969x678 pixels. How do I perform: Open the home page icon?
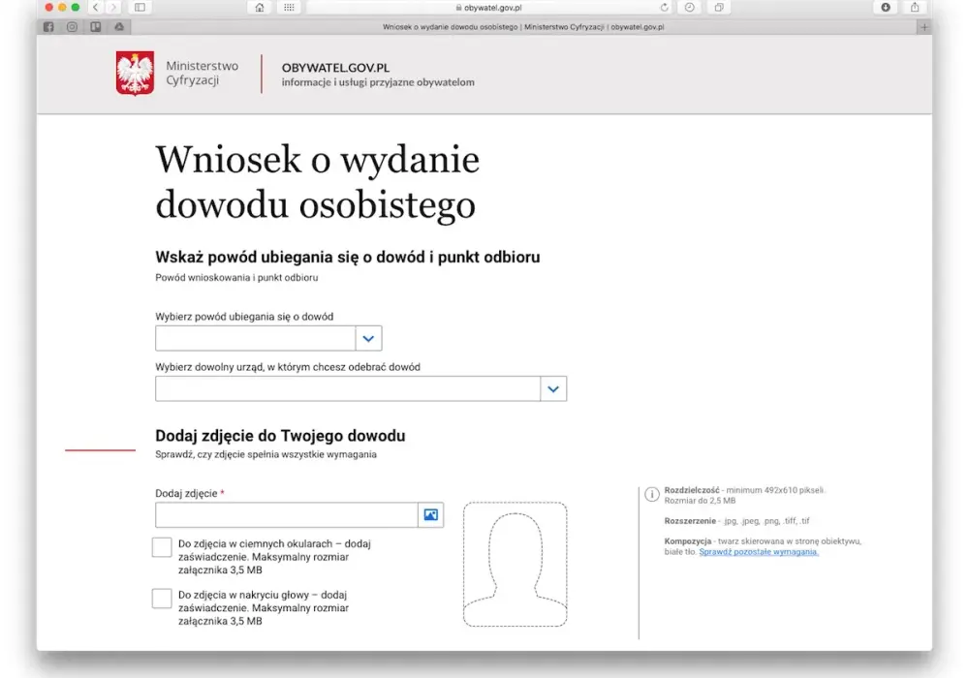click(x=260, y=8)
